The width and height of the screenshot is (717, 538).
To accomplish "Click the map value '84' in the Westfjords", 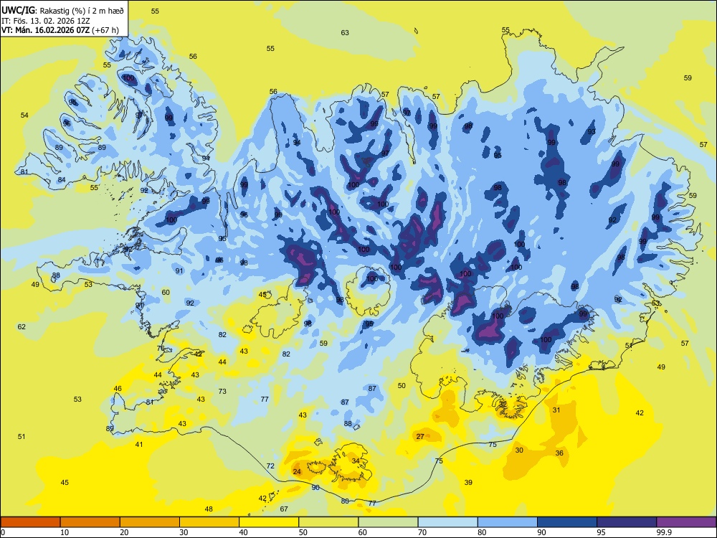I will pyautogui.click(x=62, y=180).
